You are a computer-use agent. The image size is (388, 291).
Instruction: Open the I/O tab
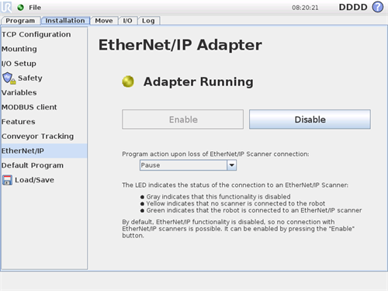point(127,21)
